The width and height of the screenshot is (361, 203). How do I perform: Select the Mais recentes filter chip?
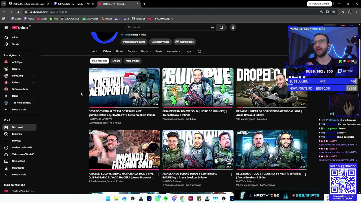tap(100, 61)
